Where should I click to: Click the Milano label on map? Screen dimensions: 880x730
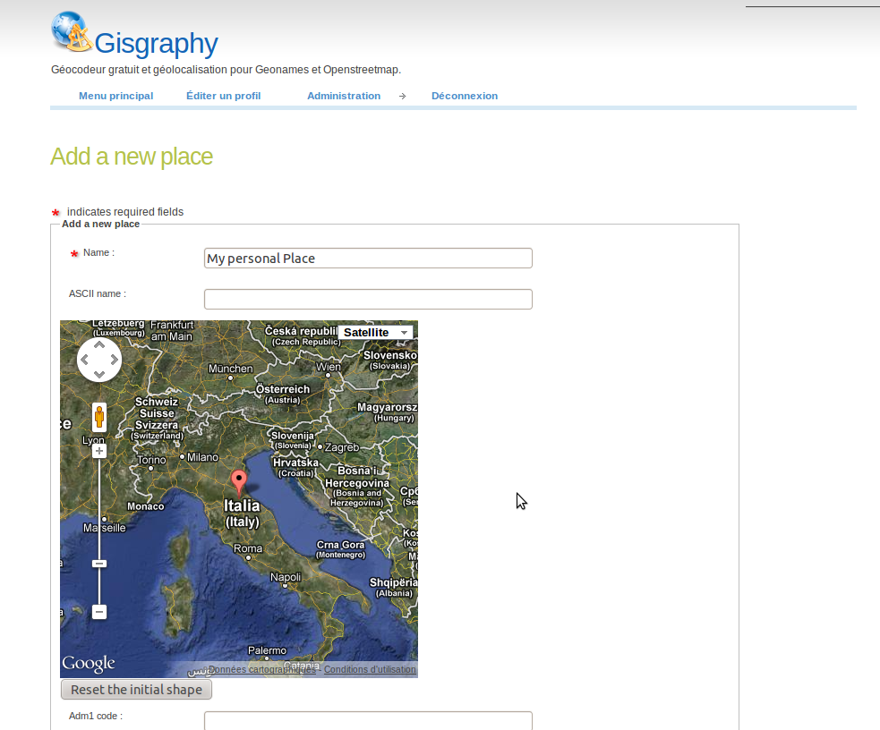[x=202, y=457]
